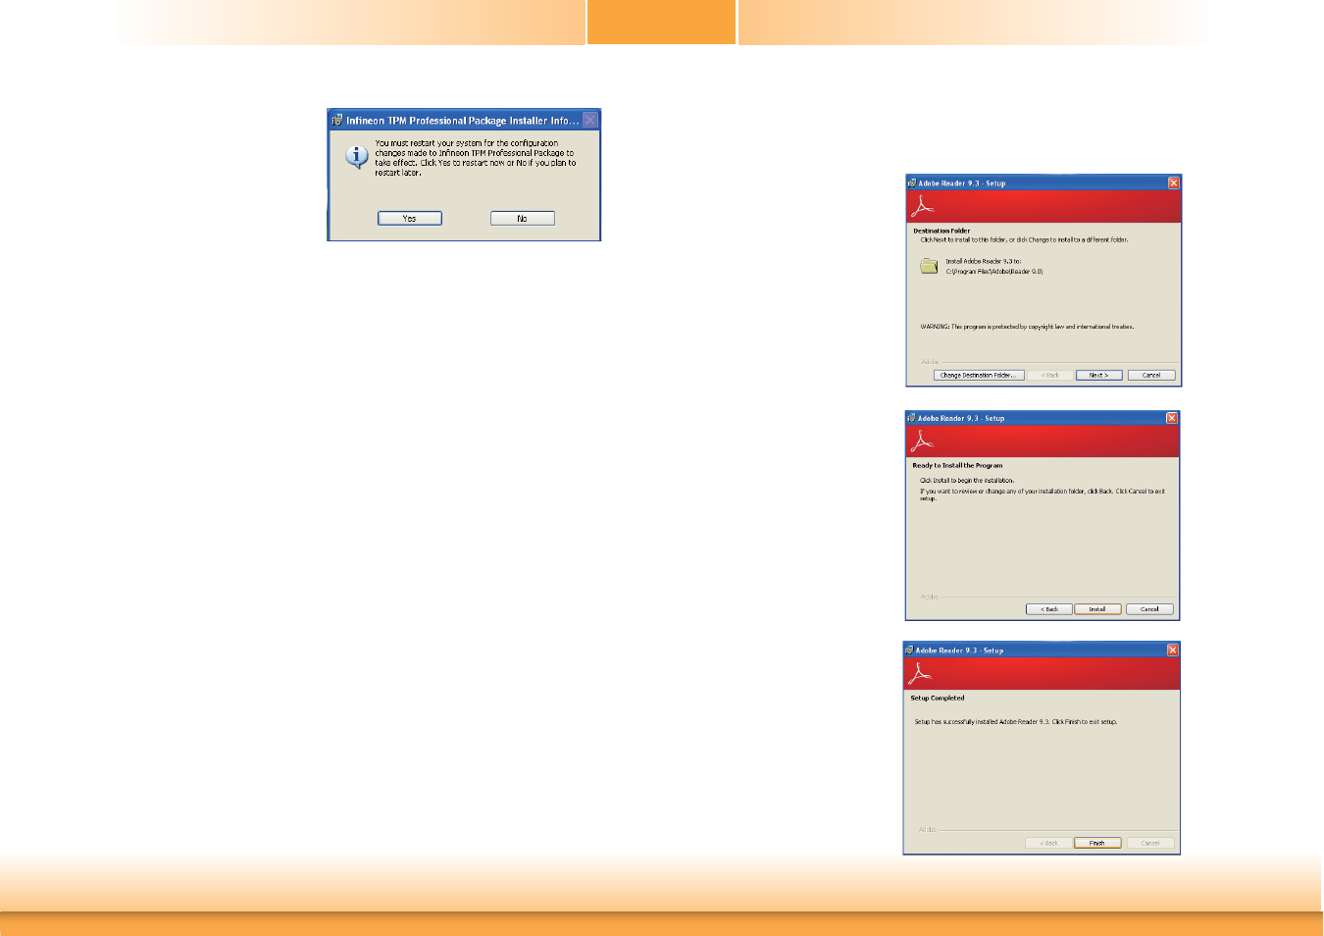Click Back in Ready to Install window

pyautogui.click(x=1049, y=609)
